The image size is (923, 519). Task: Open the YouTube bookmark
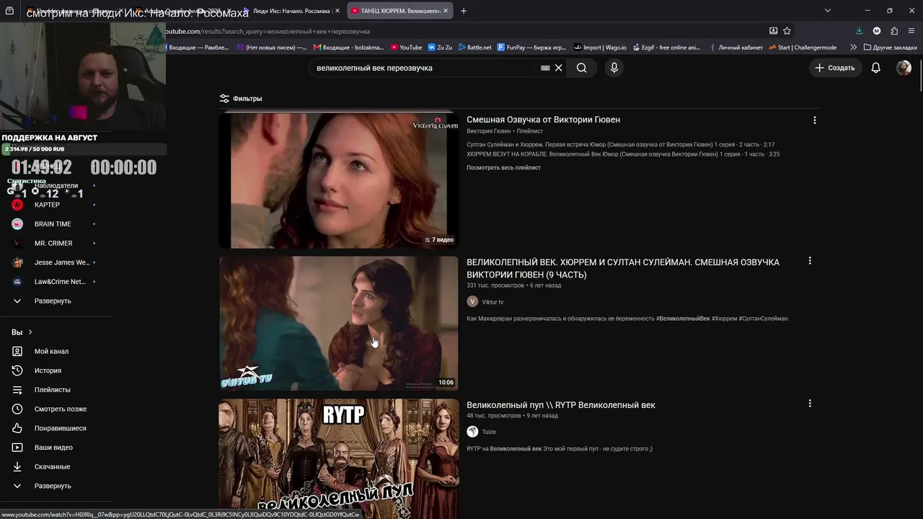tap(406, 48)
